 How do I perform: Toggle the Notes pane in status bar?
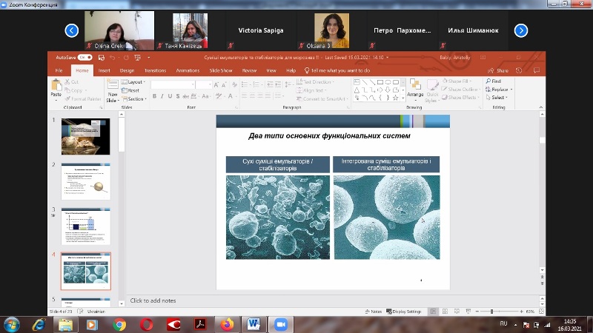click(x=375, y=312)
